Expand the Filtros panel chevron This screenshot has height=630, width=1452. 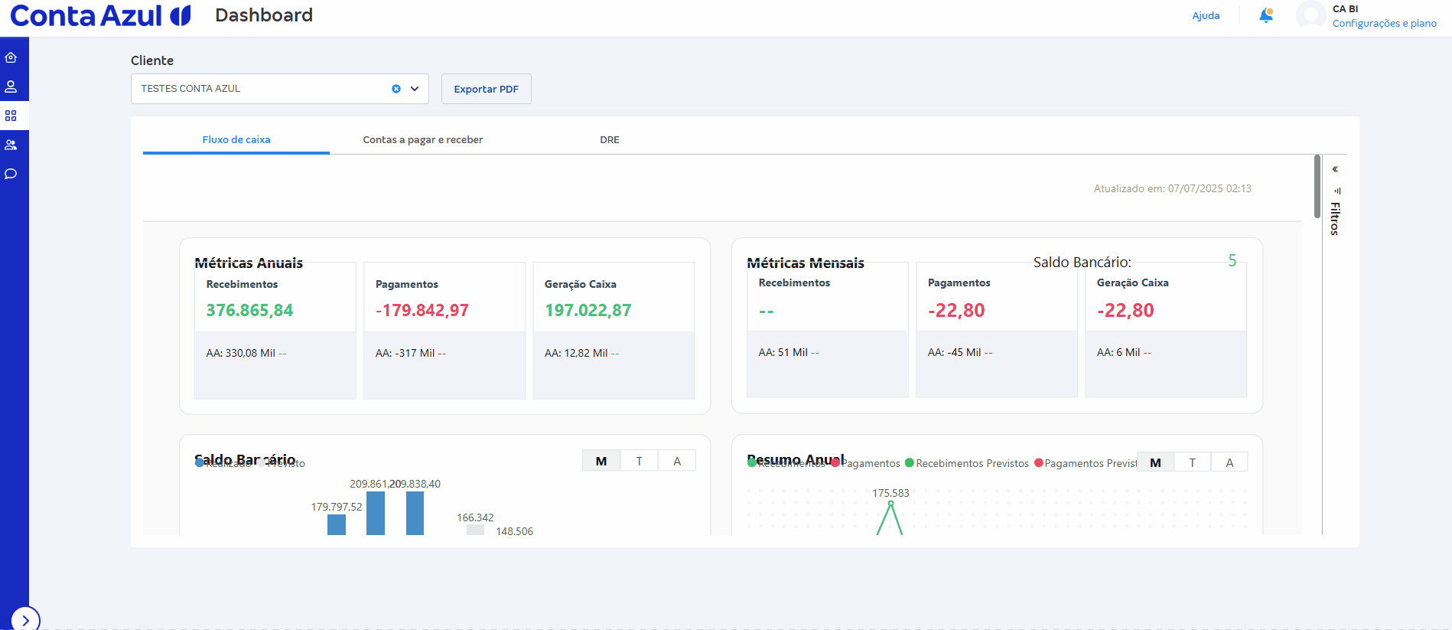click(x=1335, y=169)
